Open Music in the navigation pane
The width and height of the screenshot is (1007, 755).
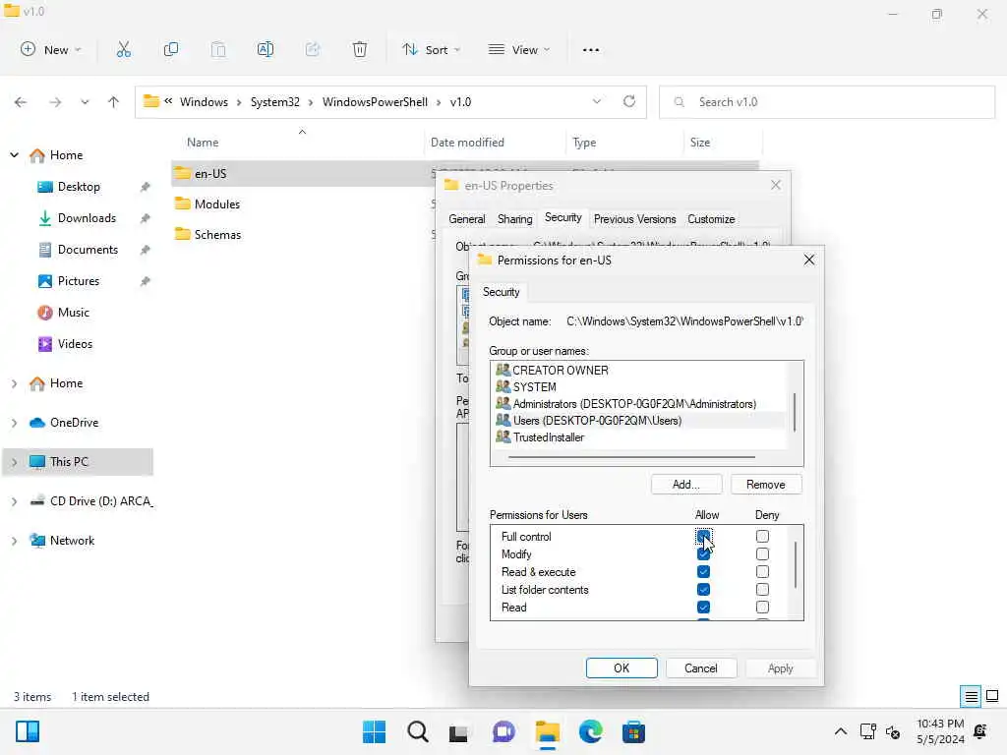[73, 313]
